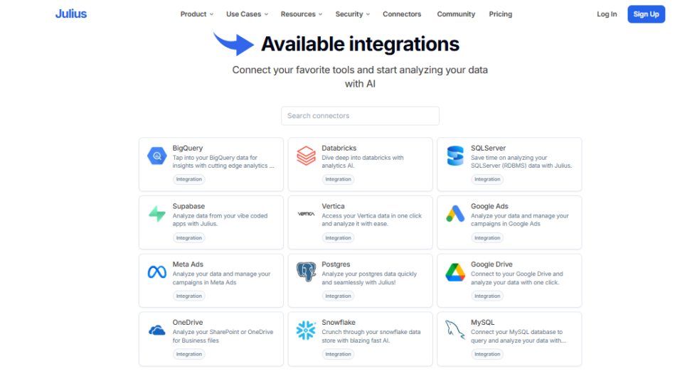Screen dimensions: 697x371
Task: Click the Google Ads logo icon
Action: coord(455,214)
